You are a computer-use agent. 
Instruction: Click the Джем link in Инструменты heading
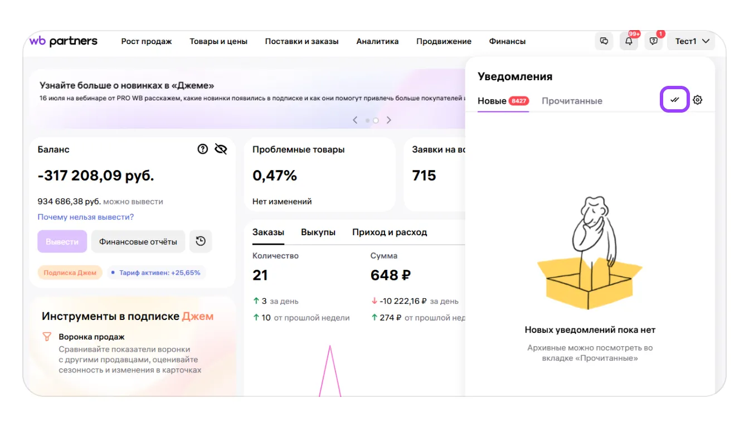click(x=198, y=316)
